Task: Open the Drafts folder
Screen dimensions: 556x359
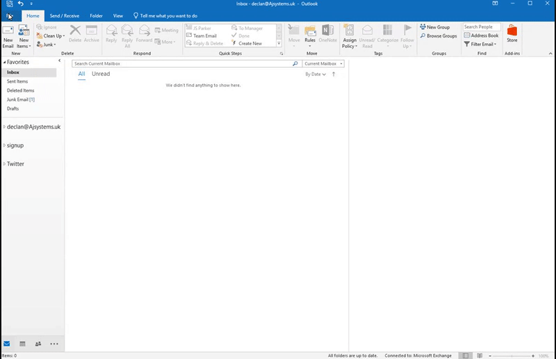Action: (13, 109)
